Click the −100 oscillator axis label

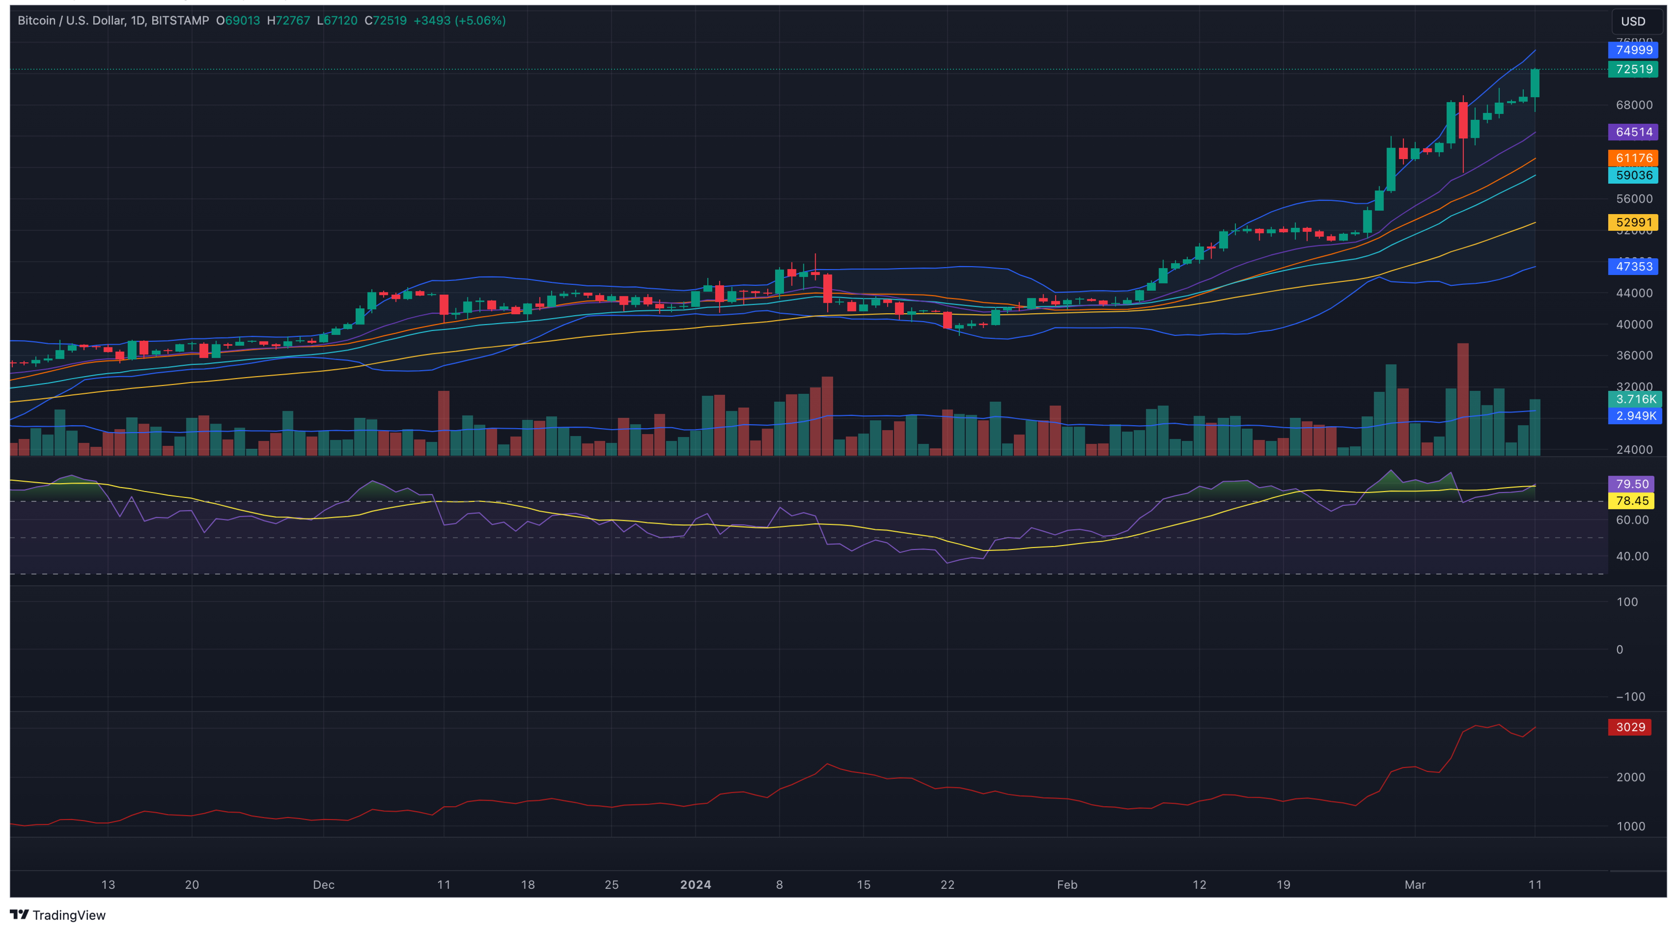tap(1630, 697)
